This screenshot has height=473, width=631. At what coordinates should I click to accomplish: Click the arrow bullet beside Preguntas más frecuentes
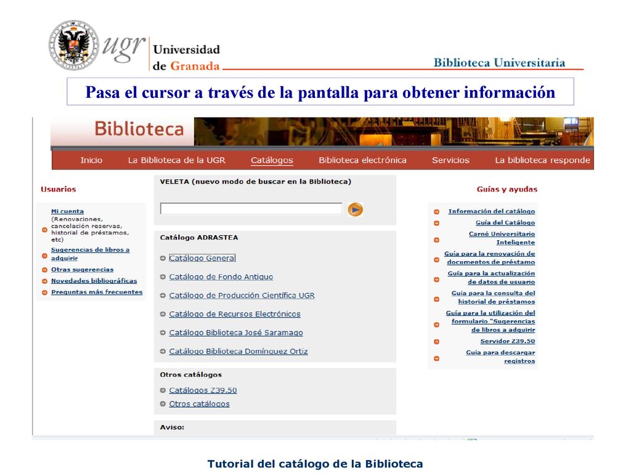coord(44,293)
